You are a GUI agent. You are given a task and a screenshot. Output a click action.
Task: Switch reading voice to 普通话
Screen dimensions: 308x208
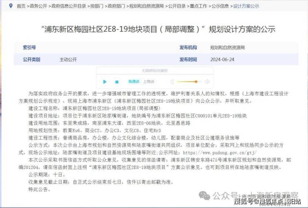tap(134, 82)
